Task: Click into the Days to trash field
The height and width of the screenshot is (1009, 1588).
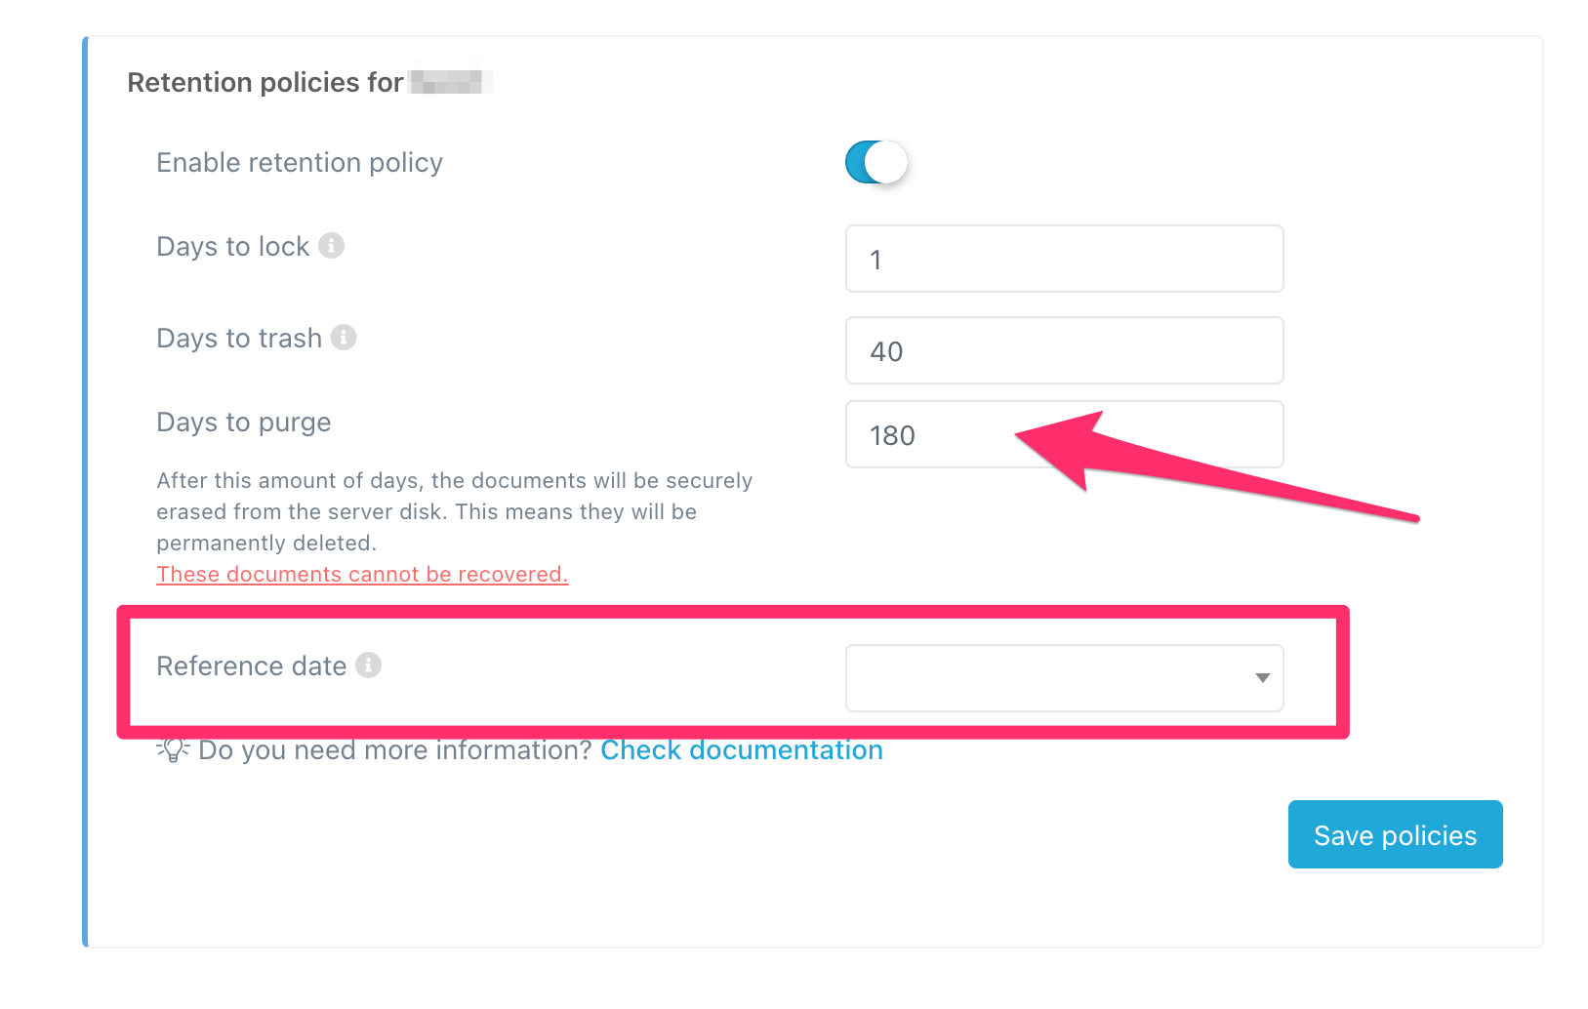Action: pyautogui.click(x=1064, y=351)
